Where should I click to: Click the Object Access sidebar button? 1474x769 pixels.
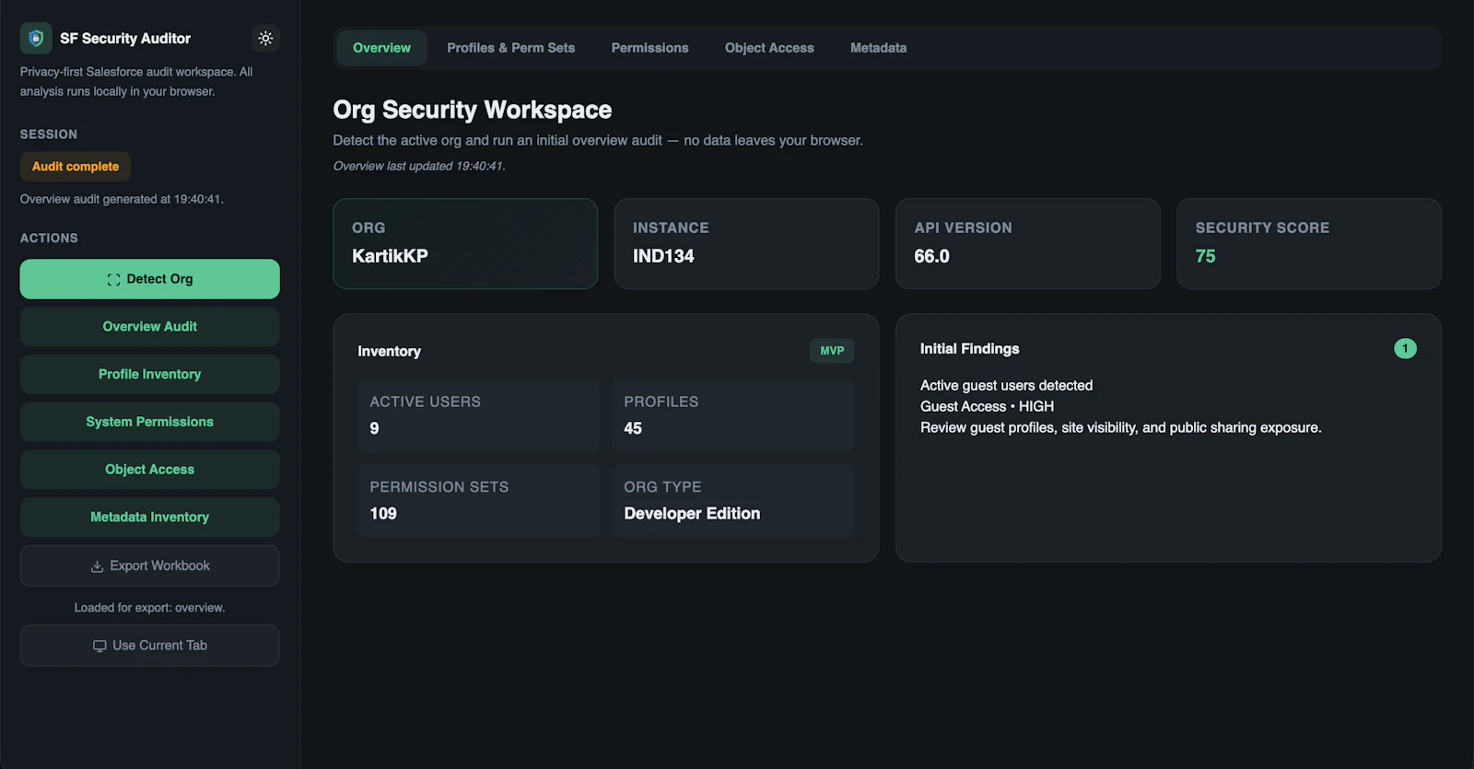149,470
